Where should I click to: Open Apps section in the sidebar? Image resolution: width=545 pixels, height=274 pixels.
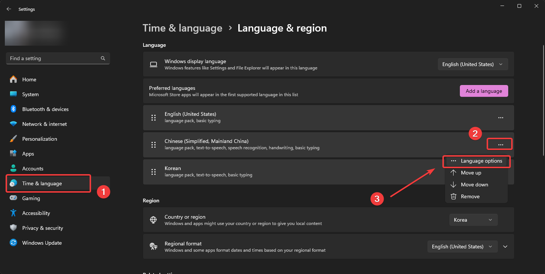pos(58,154)
